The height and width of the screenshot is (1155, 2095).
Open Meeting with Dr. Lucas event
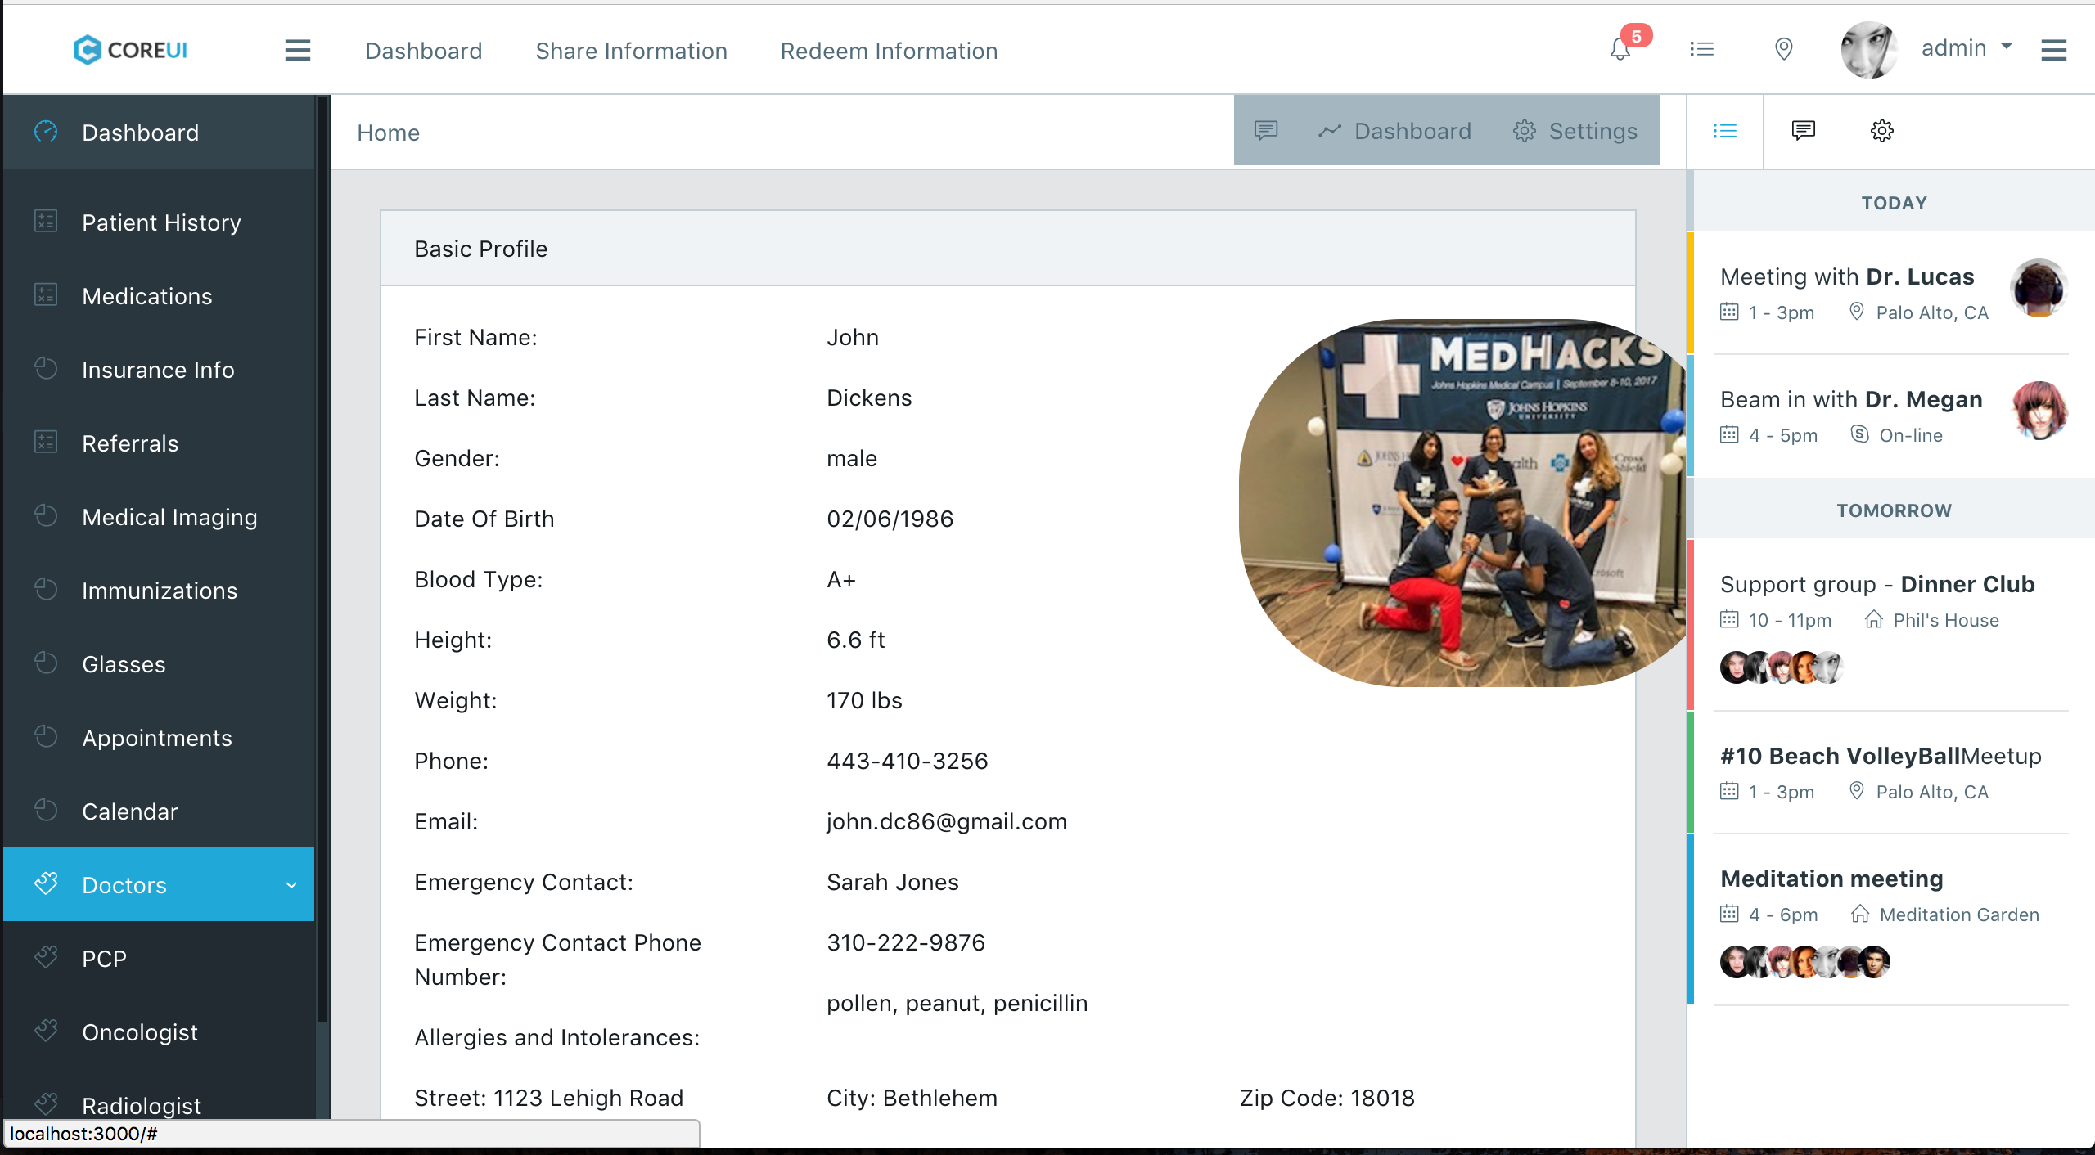point(1847,277)
